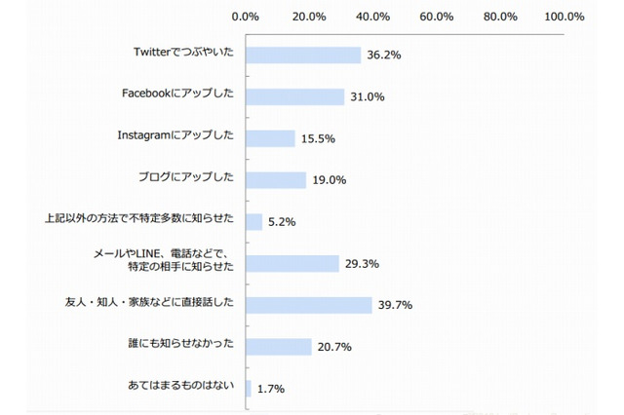624x415 pixels.
Task: Click the bar for メールやLINE
Action: tap(292, 263)
